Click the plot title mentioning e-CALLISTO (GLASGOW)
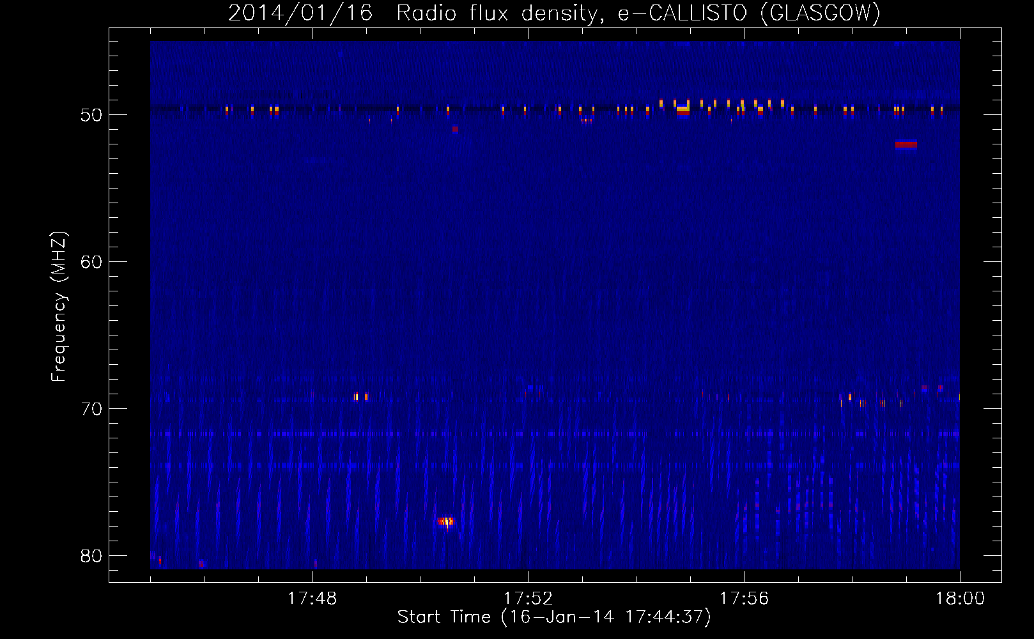Image resolution: width=1034 pixels, height=639 pixels. click(x=554, y=13)
